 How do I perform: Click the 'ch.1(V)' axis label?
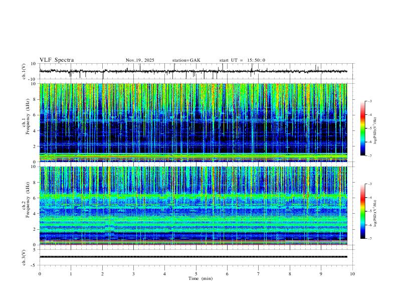coord(24,71)
